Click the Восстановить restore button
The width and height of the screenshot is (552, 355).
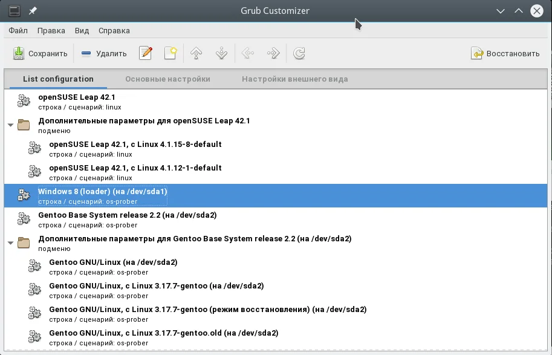505,53
